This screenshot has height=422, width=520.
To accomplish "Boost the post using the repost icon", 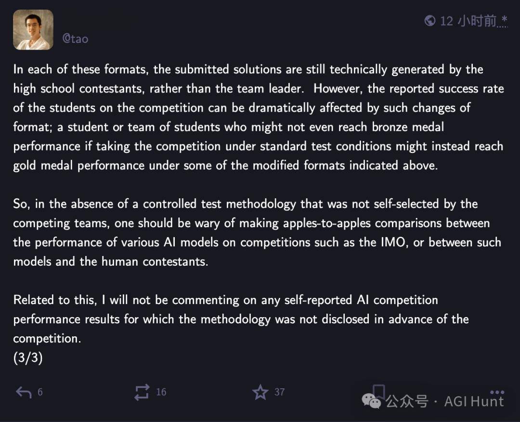I will (142, 393).
